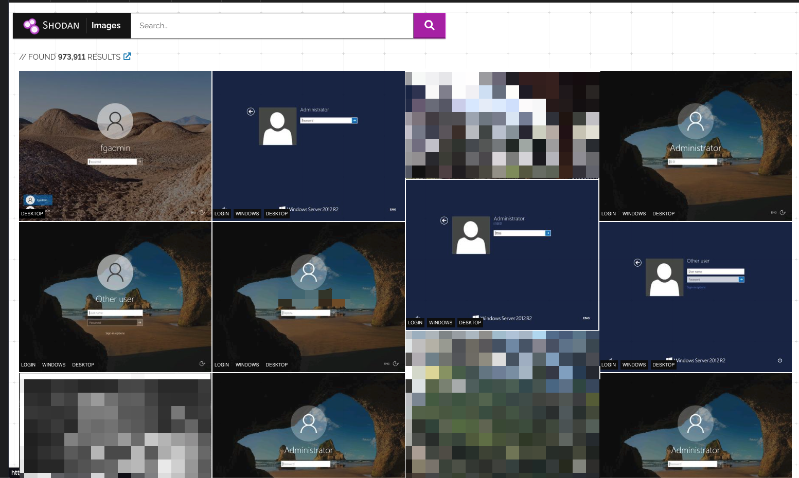
Task: Click LOGIN tag on top-right cave Administrator thumbnail
Action: click(x=609, y=214)
